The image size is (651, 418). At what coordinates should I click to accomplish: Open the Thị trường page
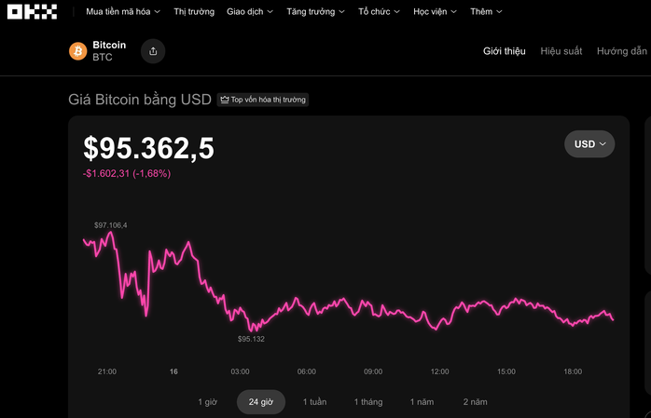pos(194,12)
